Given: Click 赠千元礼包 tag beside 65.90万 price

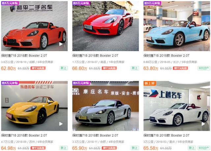Looking at the screenshot, I should pyautogui.click(x=109, y=148).
